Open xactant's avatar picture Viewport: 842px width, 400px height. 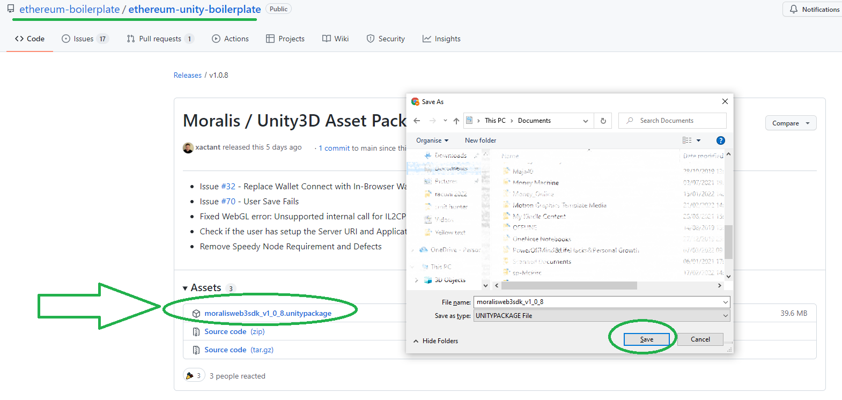tap(188, 147)
